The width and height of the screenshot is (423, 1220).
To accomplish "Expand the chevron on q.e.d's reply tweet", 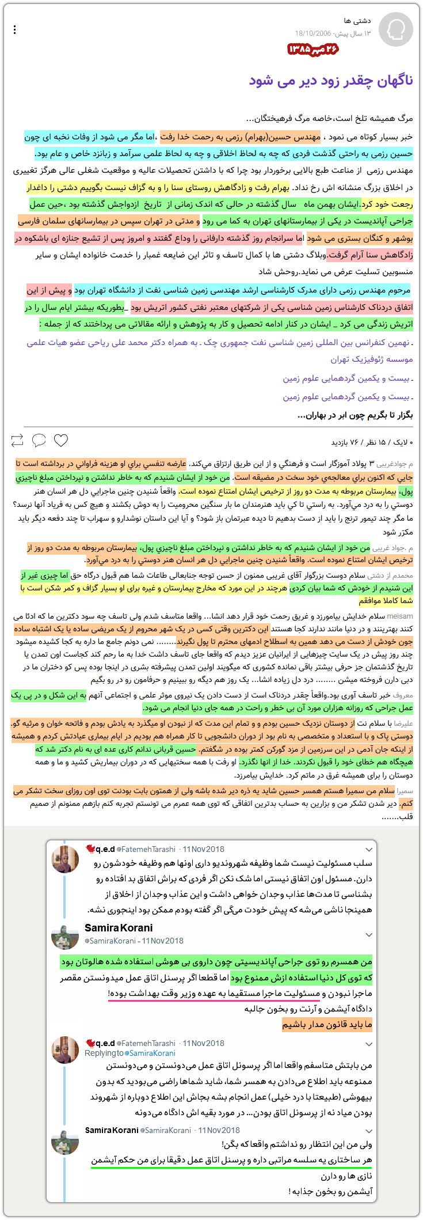I will click(x=369, y=1044).
